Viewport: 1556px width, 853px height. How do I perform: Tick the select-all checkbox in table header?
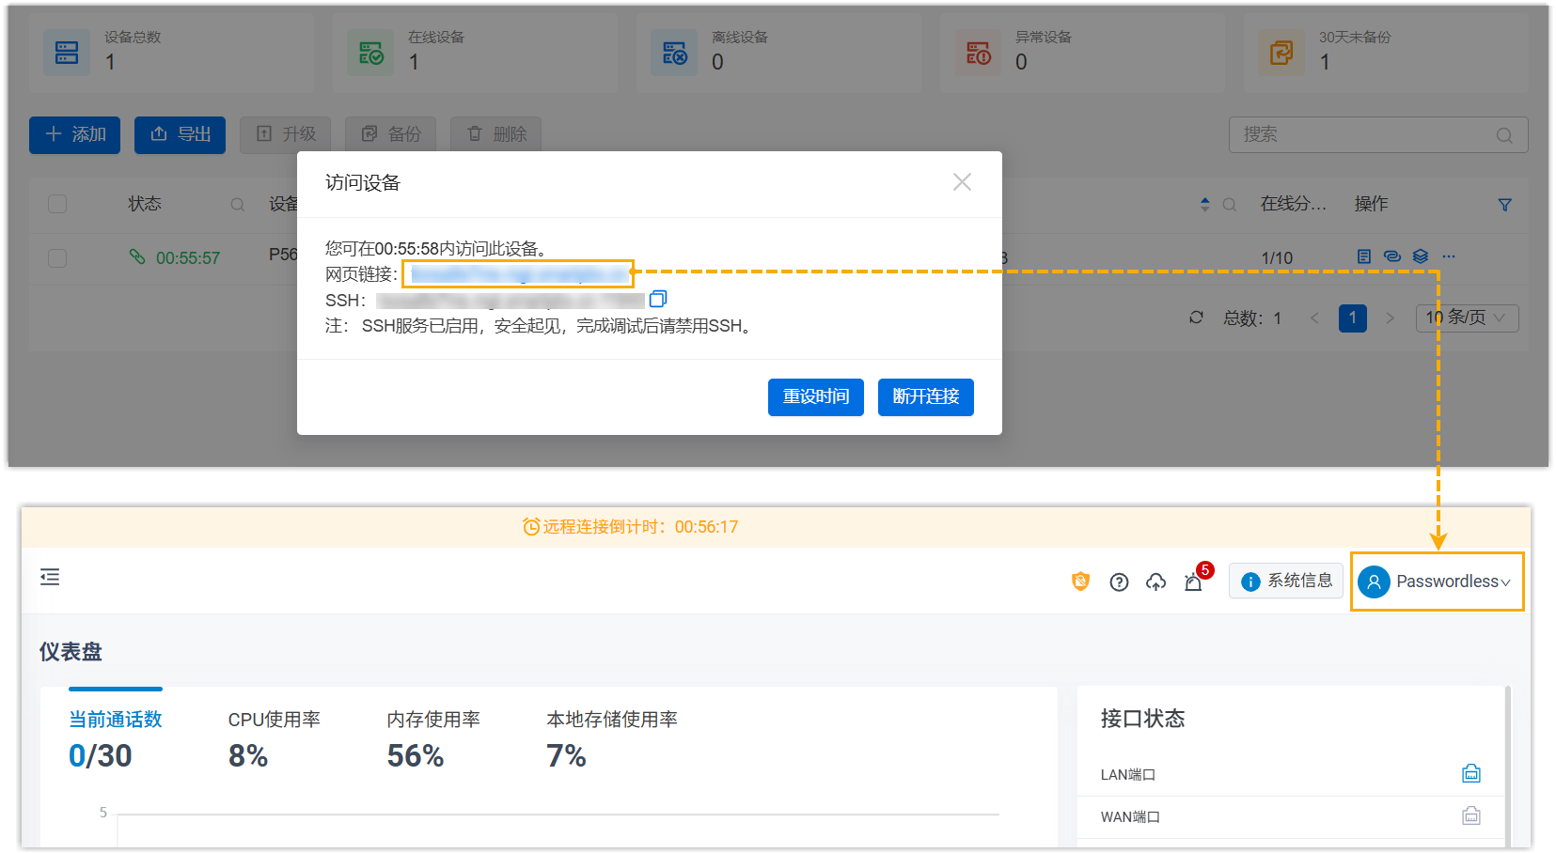point(57,204)
